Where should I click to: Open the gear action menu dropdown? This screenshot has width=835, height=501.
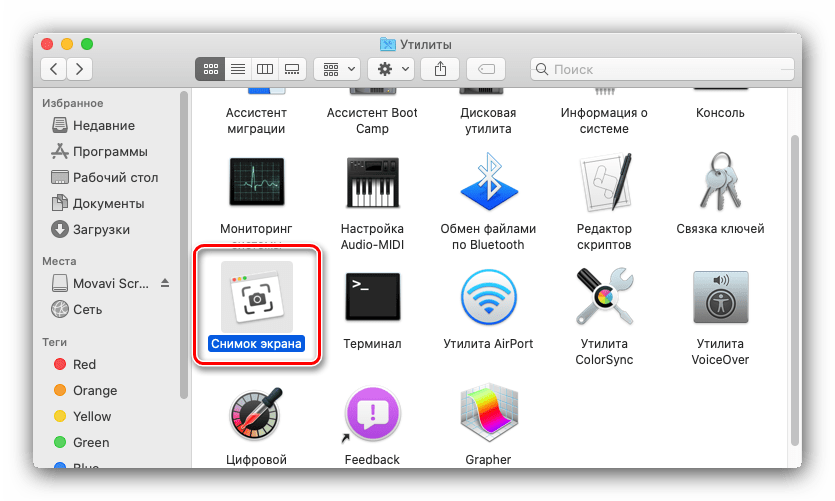pos(392,69)
